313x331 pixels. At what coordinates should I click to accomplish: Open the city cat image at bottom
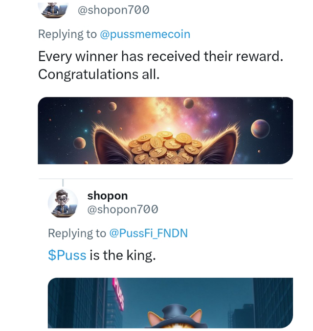(x=170, y=303)
